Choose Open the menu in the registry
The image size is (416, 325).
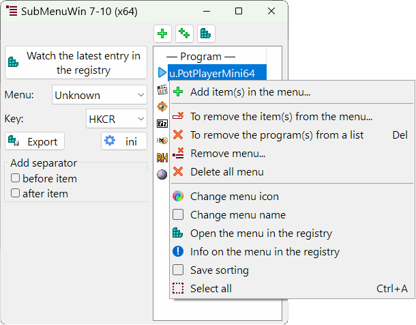click(261, 234)
